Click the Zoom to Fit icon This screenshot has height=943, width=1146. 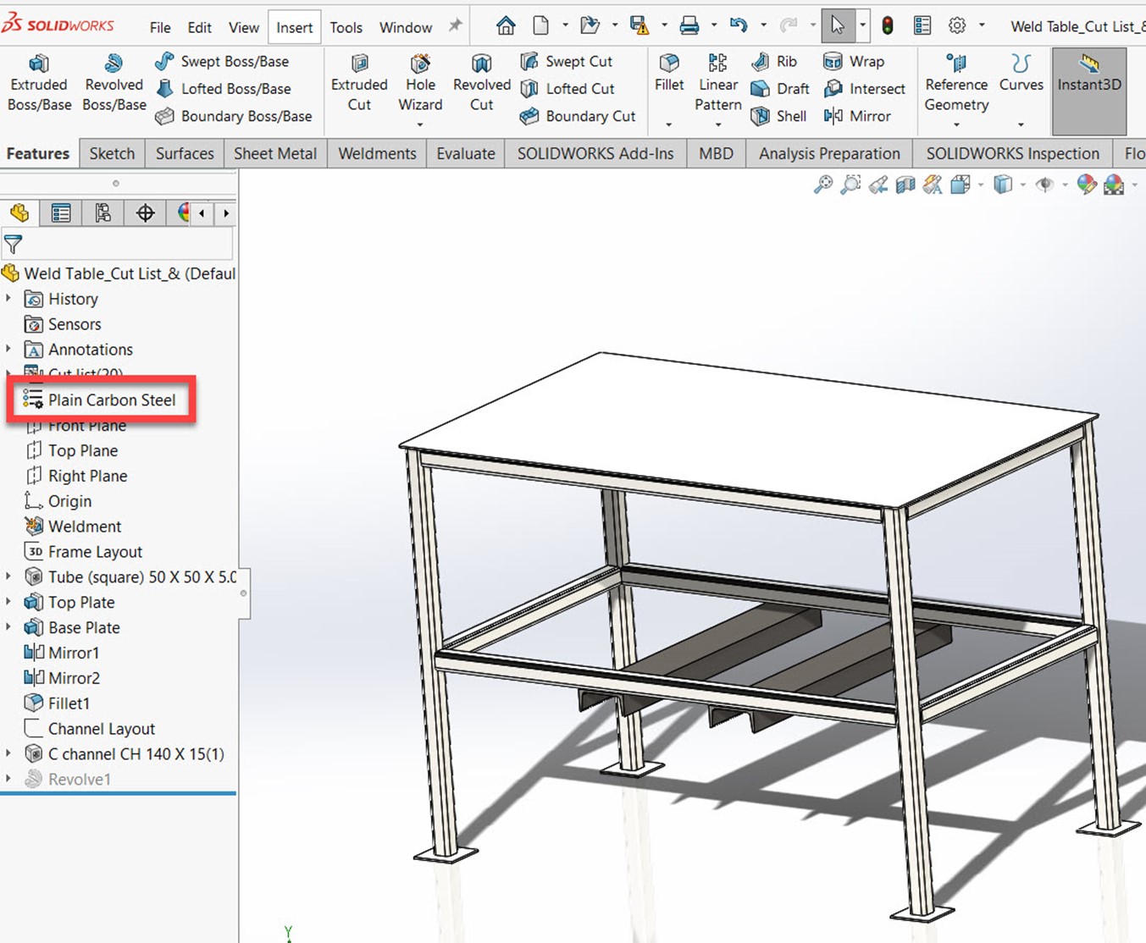click(x=823, y=184)
